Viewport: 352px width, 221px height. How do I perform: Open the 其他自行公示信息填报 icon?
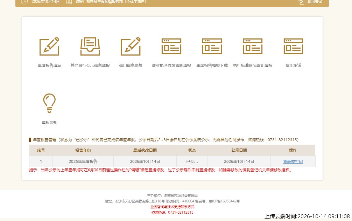coord(90,47)
